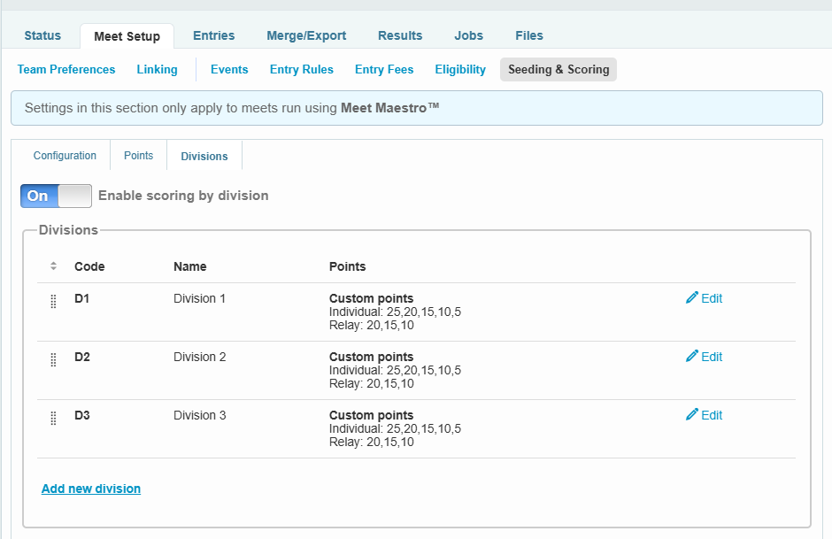
Task: Go to the Merge/Export tab
Action: pos(306,35)
